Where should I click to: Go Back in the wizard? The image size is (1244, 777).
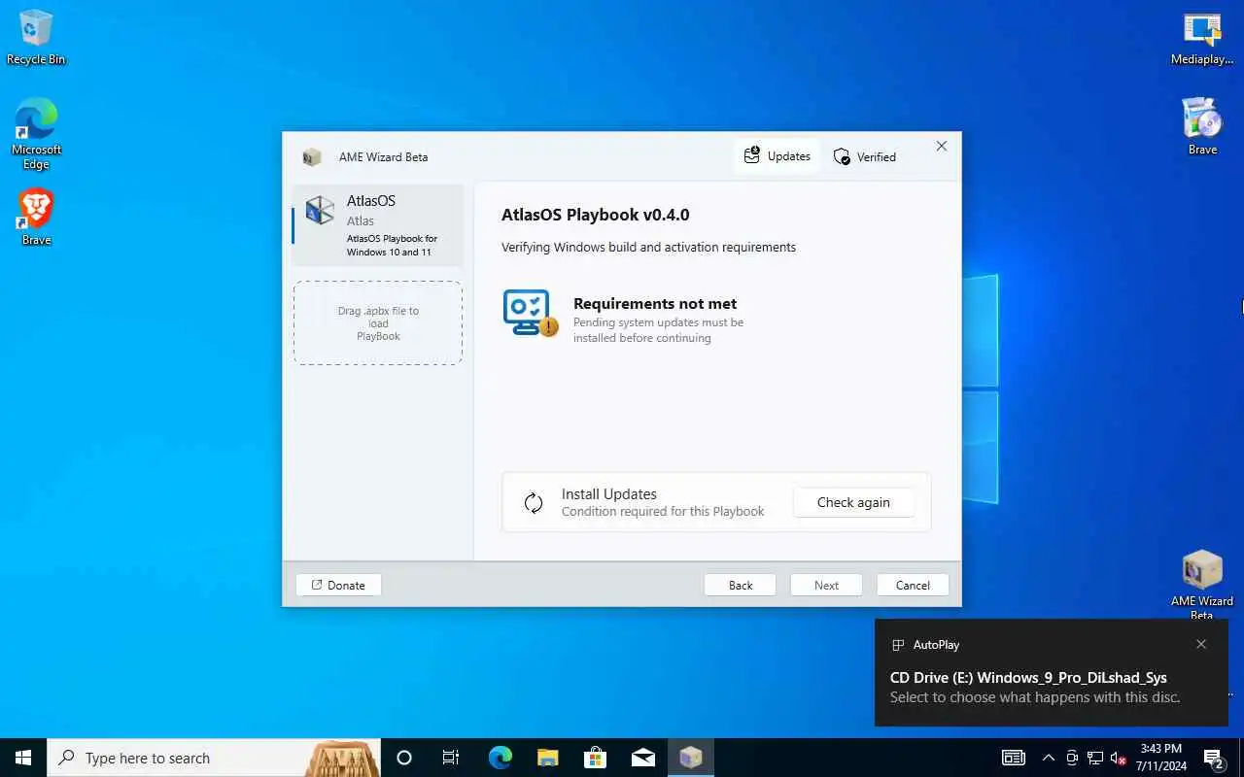(x=741, y=585)
